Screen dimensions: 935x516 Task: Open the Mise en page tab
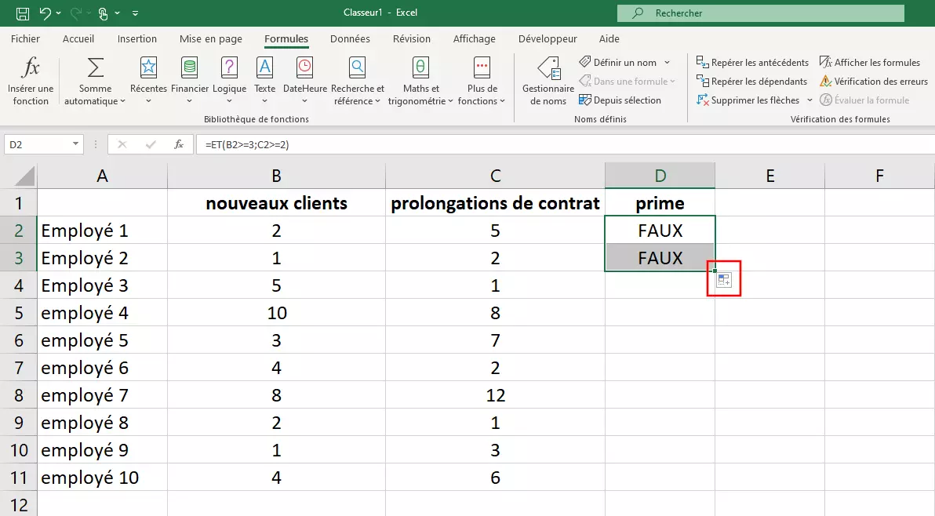point(210,38)
